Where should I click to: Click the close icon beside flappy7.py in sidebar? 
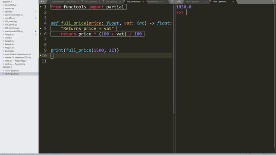click(x=3, y=48)
